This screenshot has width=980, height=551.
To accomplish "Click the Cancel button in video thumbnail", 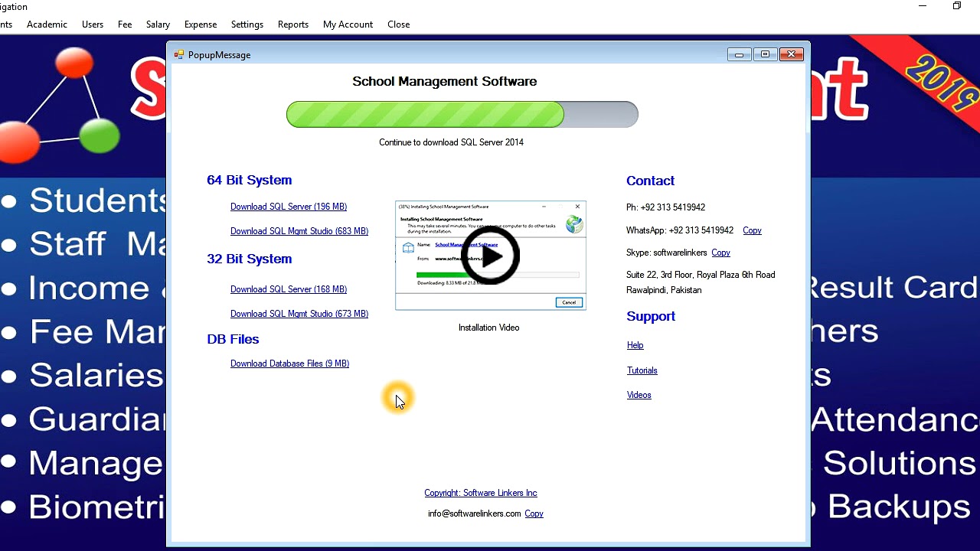I will pyautogui.click(x=569, y=302).
